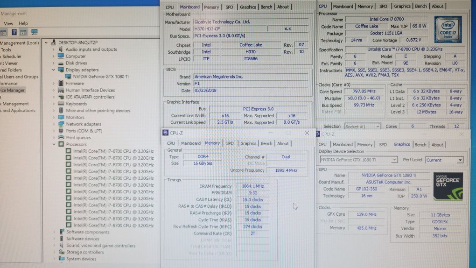476x268 pixels.
Task: Switch to Bench tab in Memory CPU-Z window
Action: (266, 143)
